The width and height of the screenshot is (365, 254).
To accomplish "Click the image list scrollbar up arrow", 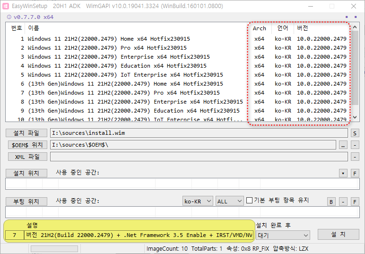I will click(355, 27).
